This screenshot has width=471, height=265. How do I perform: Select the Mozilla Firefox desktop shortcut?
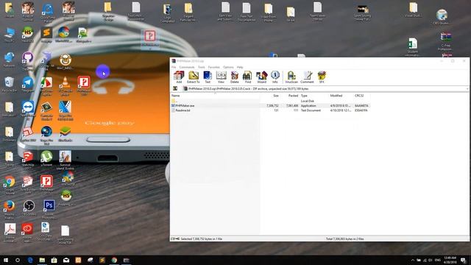click(x=9, y=209)
